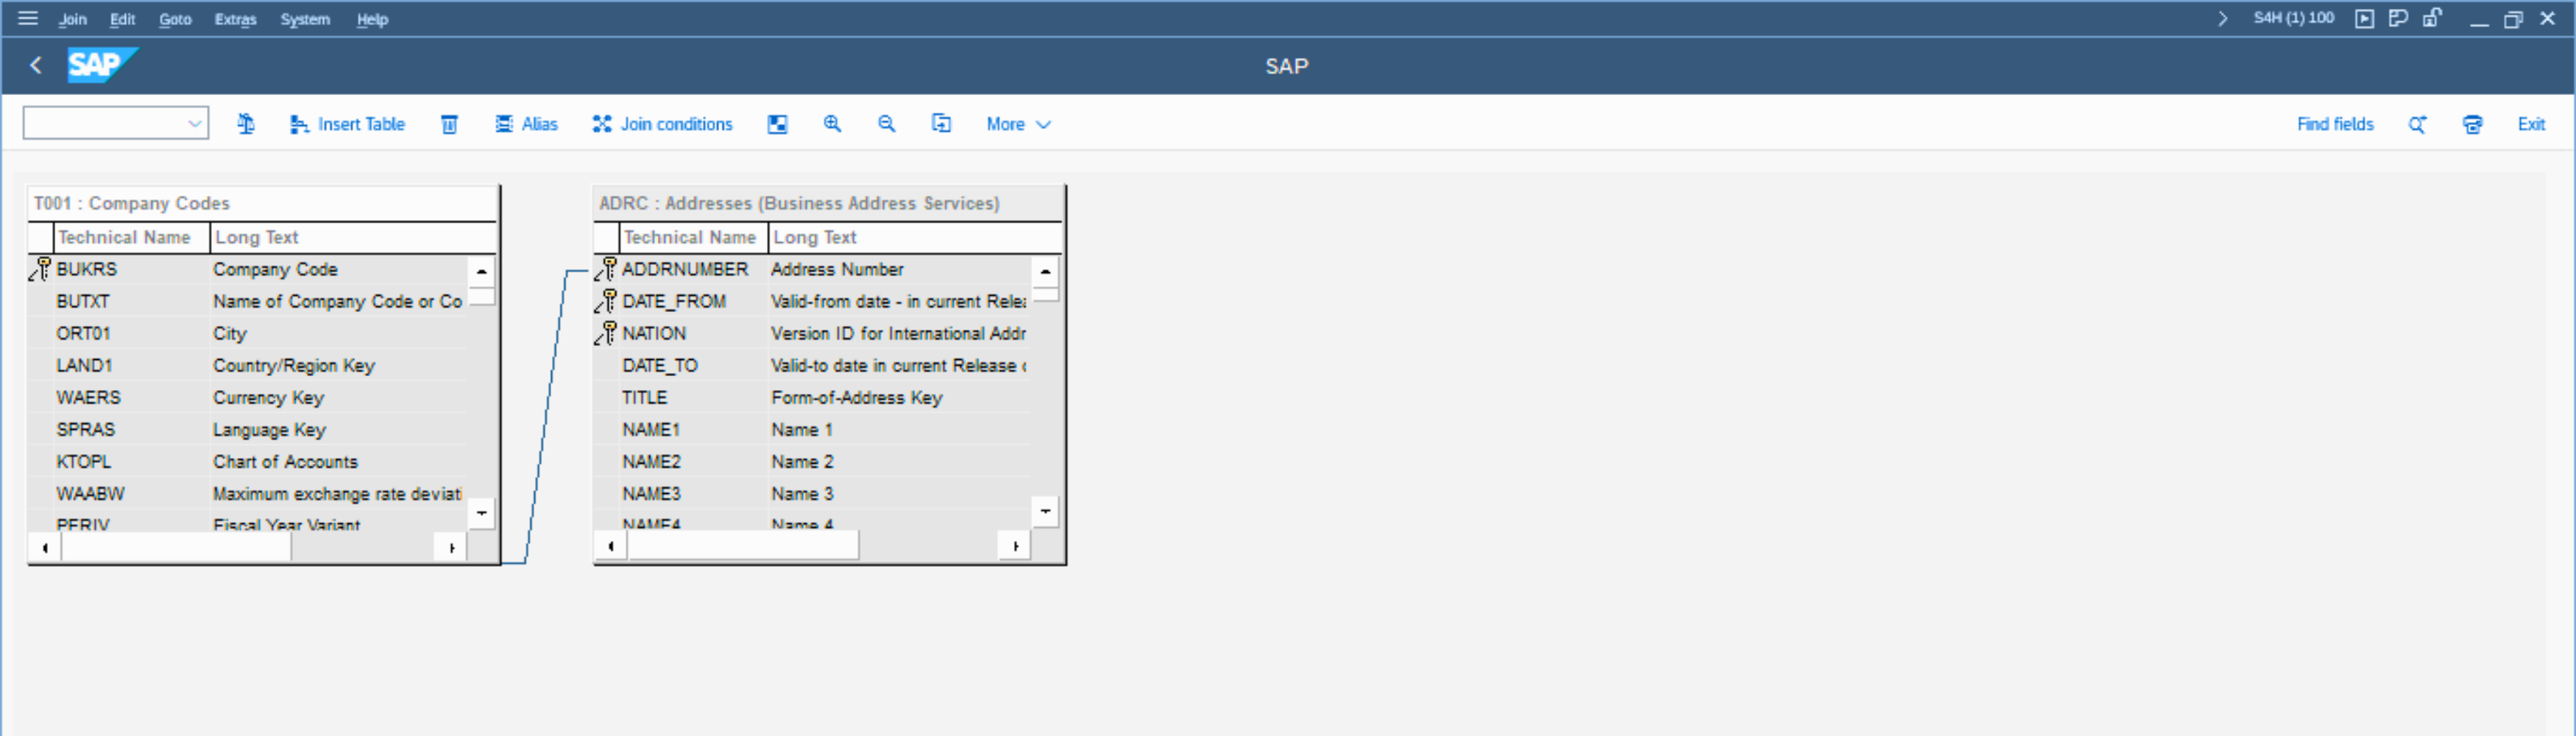Click the Find fields link
Image resolution: width=2576 pixels, height=736 pixels.
coord(2334,124)
